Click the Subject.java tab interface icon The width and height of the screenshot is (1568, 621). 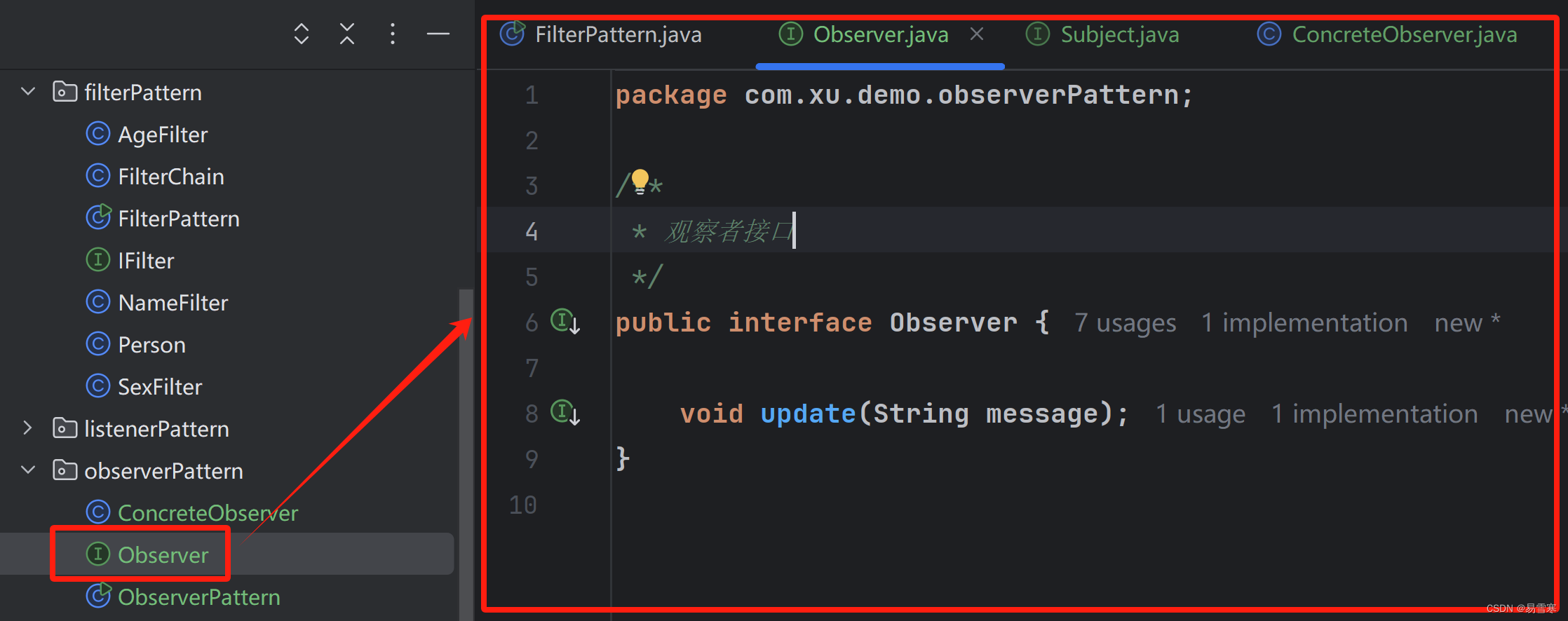click(1038, 34)
